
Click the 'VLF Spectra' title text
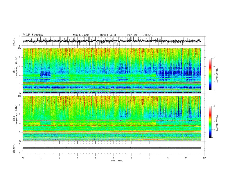(x=33, y=35)
